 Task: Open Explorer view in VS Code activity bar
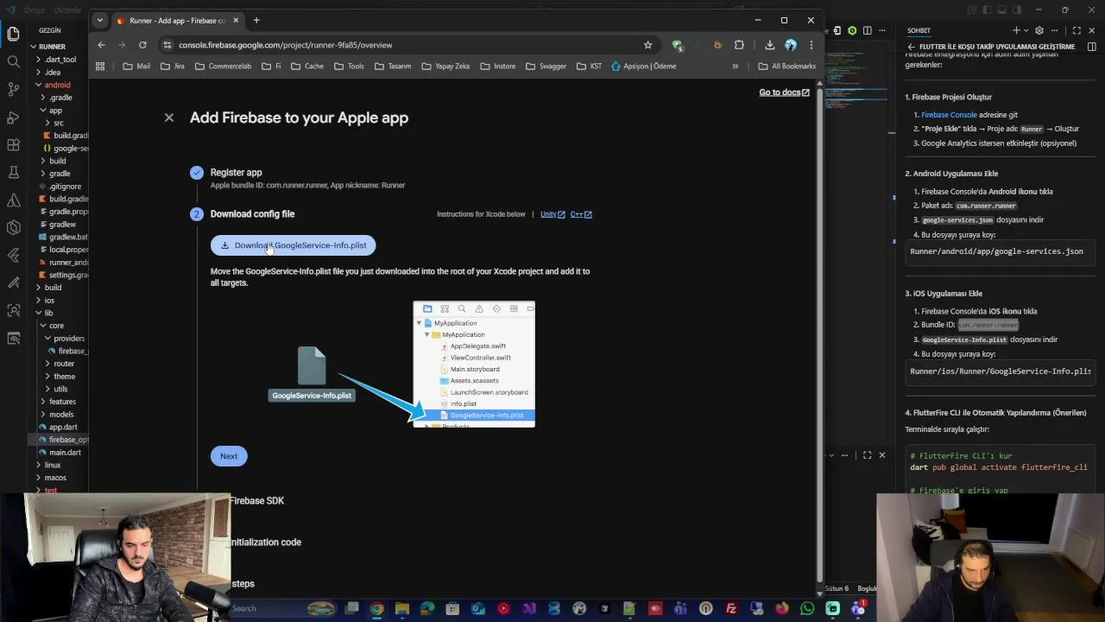pyautogui.click(x=13, y=34)
